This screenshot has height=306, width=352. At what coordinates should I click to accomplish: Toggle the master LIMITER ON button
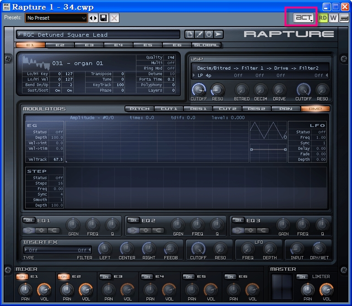[x=303, y=277]
